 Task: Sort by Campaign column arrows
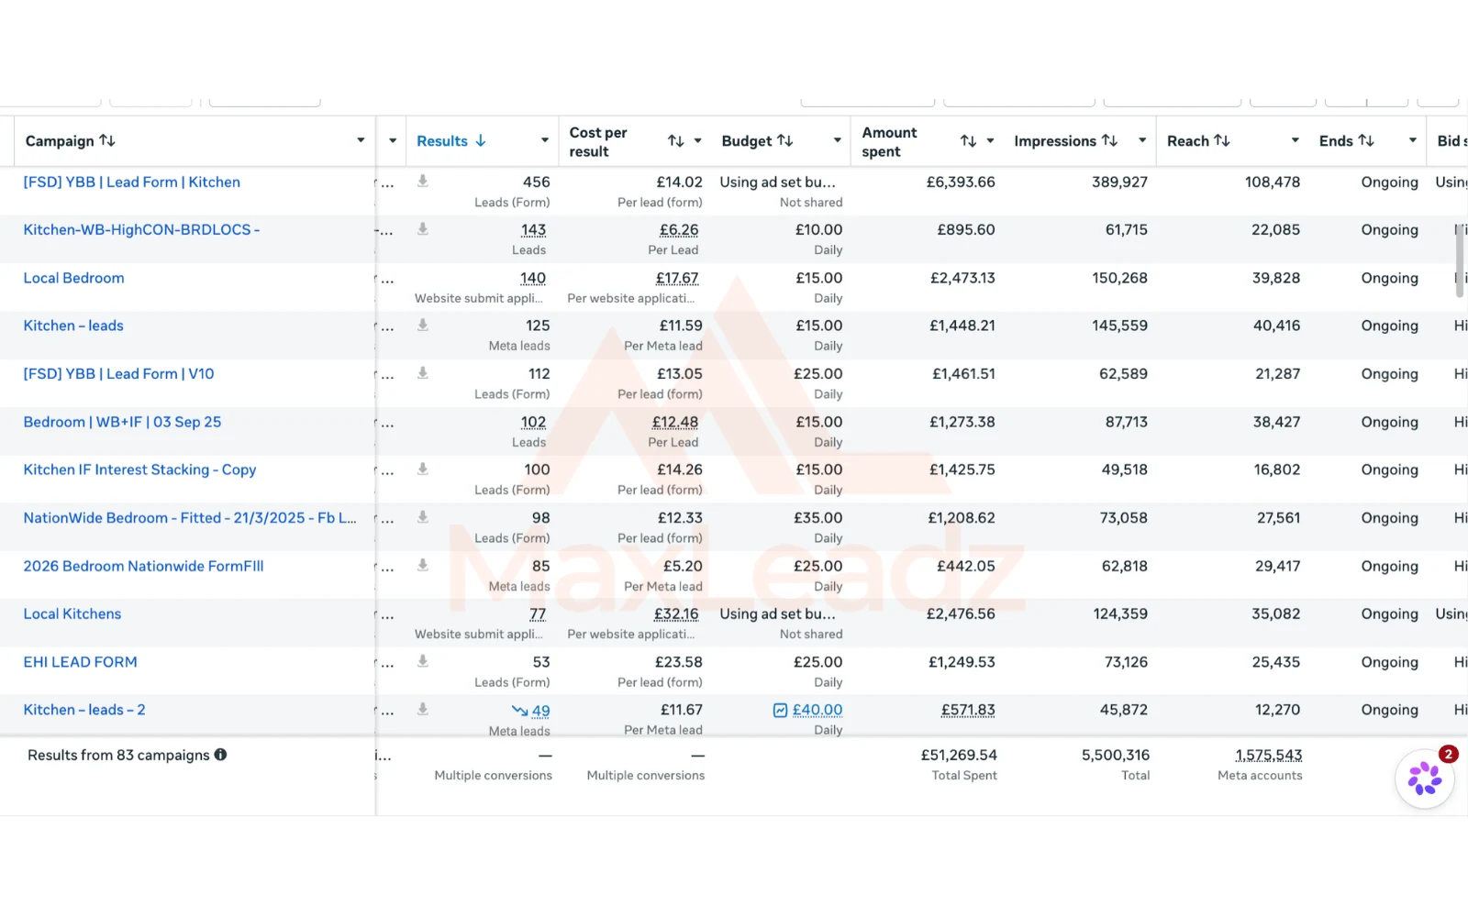pos(107,140)
